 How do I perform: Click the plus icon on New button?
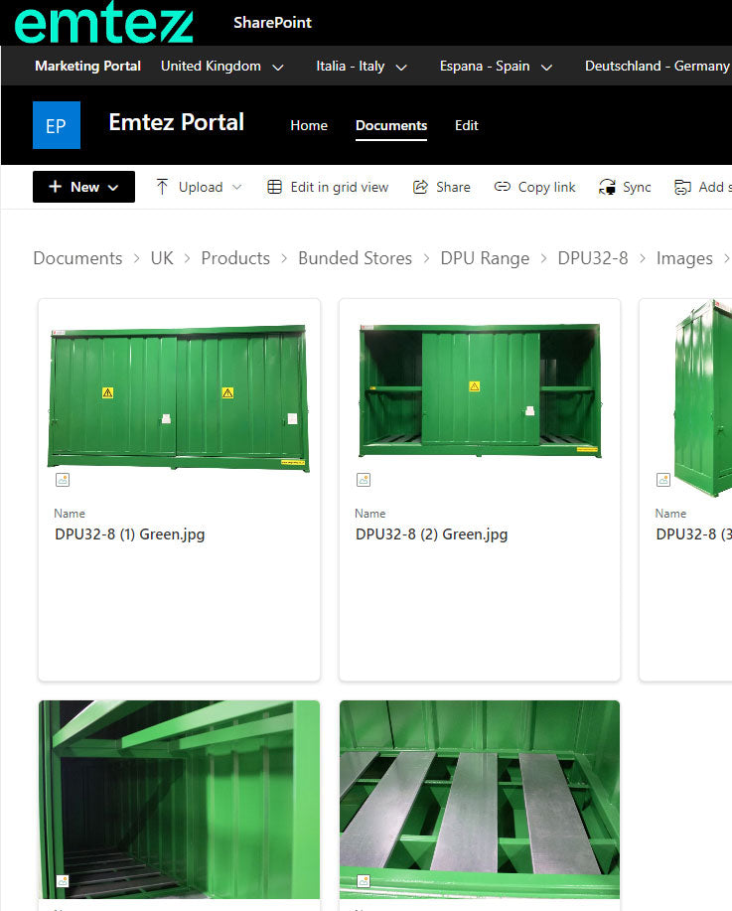(x=56, y=187)
